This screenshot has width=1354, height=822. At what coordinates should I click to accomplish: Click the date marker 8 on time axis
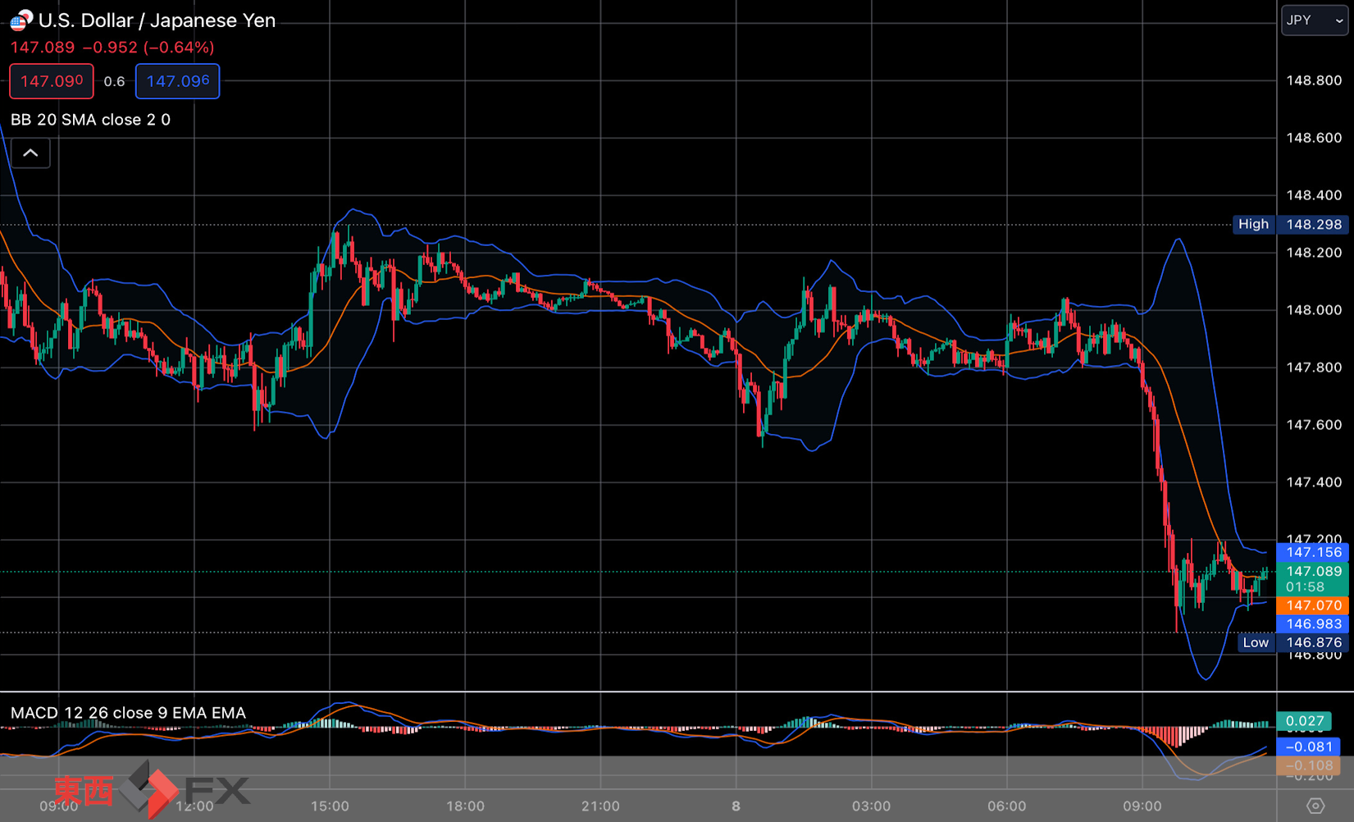(736, 806)
